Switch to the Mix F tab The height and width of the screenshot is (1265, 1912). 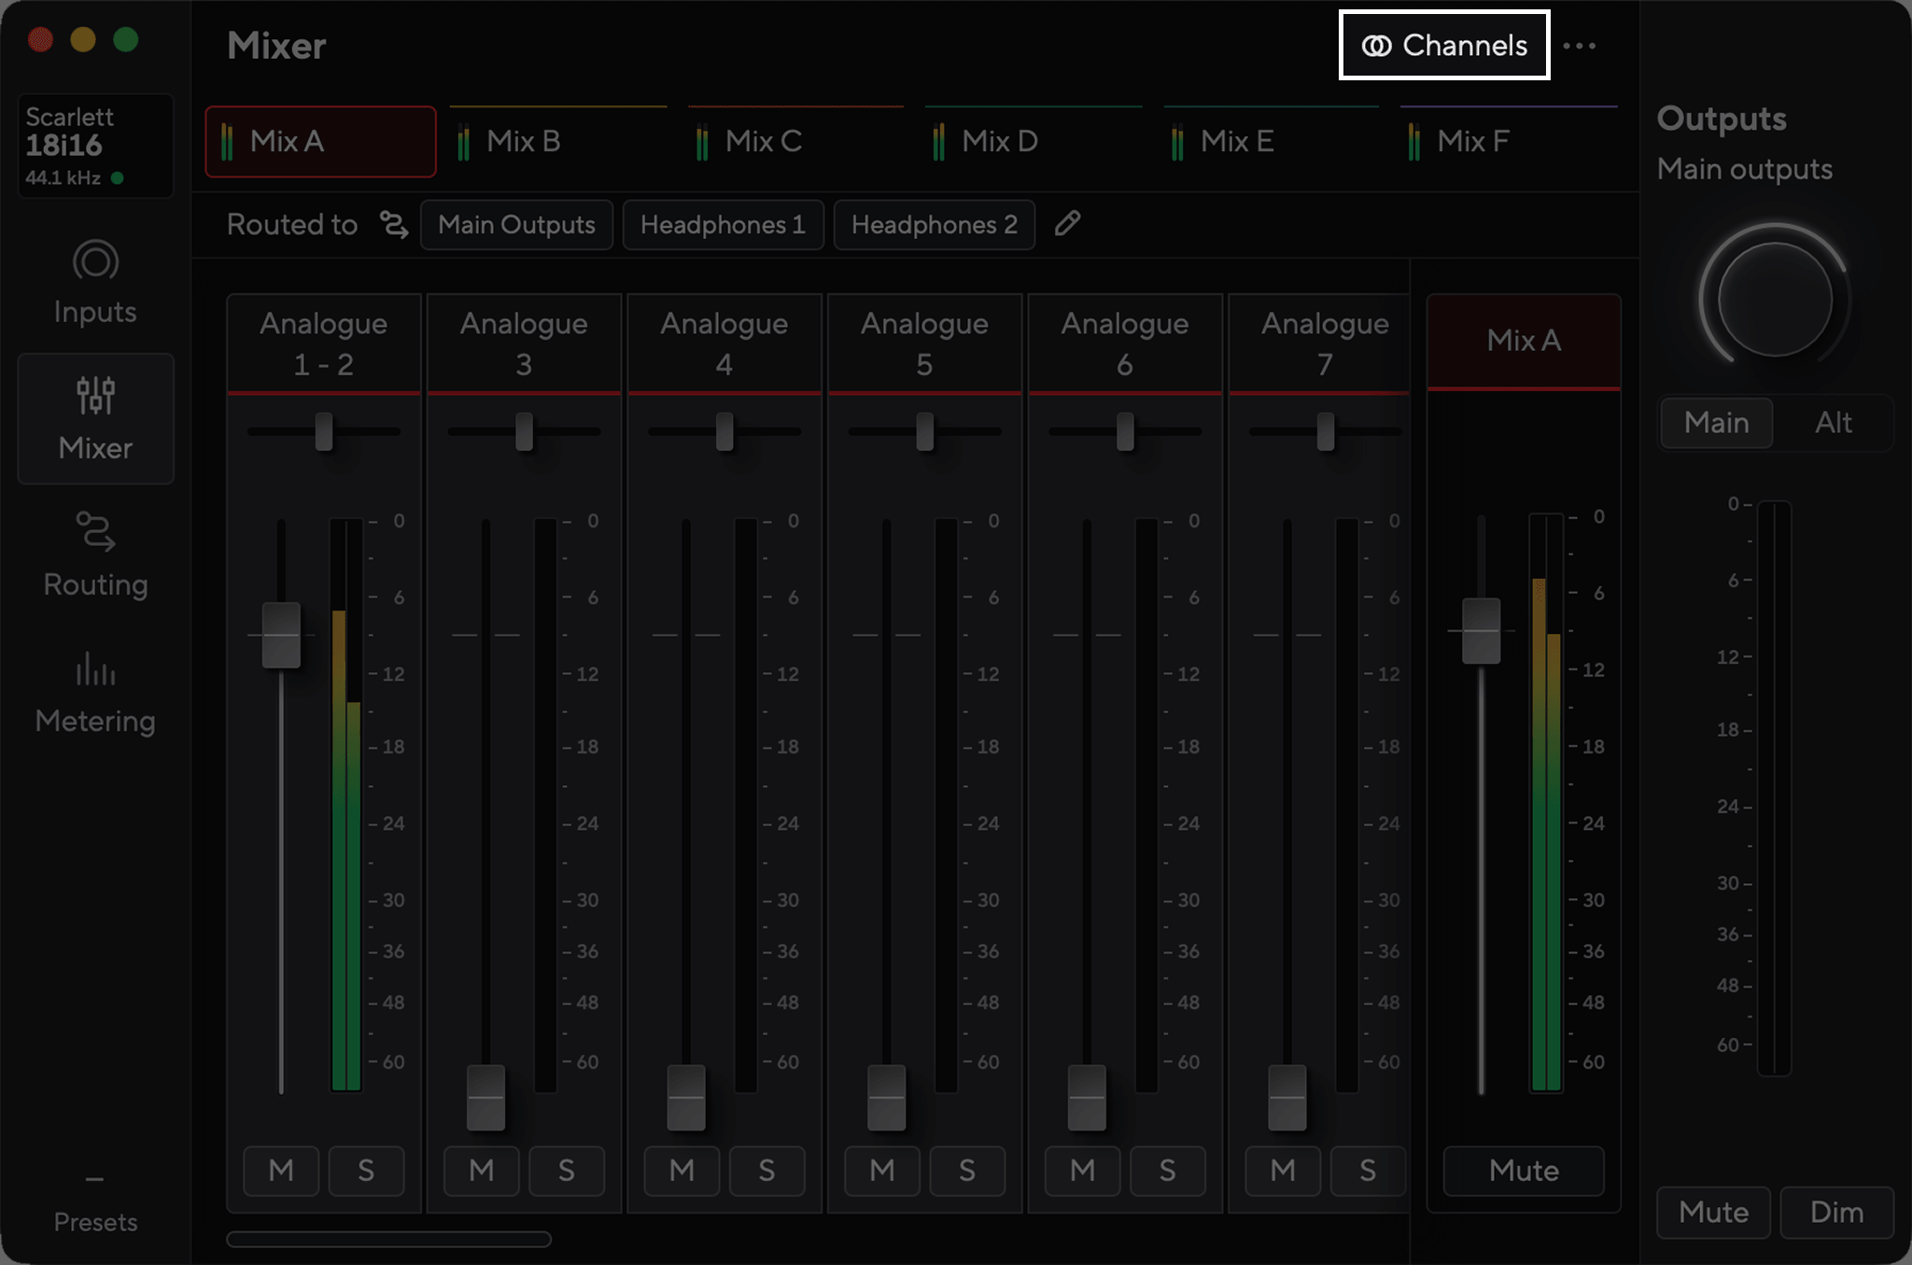coord(1508,141)
